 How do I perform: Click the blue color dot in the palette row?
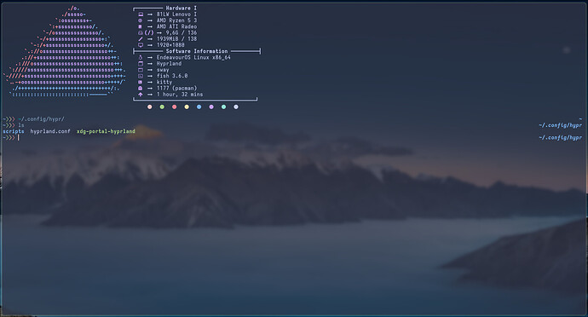pos(199,107)
